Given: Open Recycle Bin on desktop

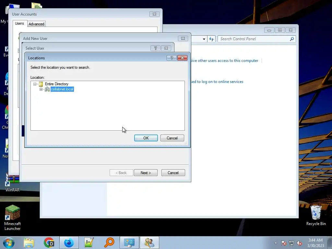Looking at the screenshot, I should [x=316, y=215].
